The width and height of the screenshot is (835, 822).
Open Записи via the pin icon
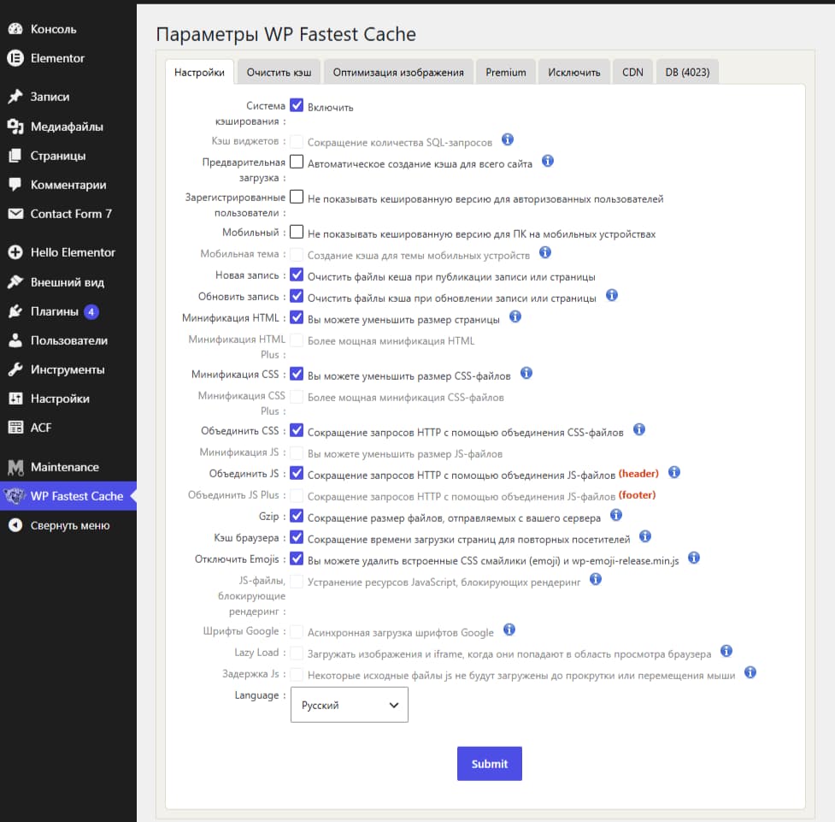[x=15, y=97]
